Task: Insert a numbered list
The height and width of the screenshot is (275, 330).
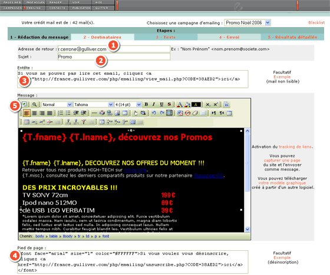Action: [60, 113]
